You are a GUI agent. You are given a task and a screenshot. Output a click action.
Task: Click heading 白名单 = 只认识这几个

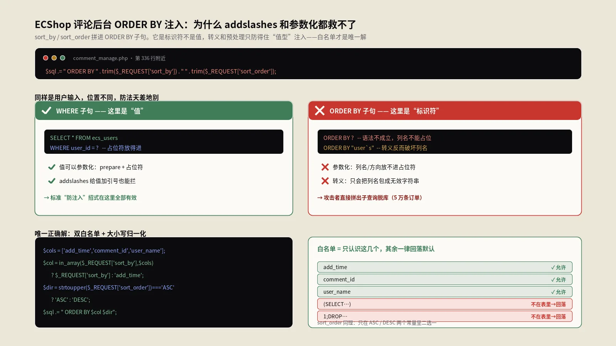click(376, 249)
